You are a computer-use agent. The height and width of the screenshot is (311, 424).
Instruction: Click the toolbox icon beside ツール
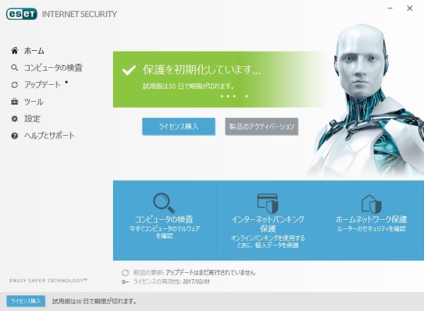point(15,102)
